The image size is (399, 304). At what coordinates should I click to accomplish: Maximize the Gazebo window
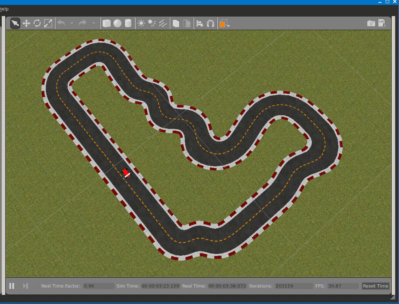pyautogui.click(x=387, y=2)
